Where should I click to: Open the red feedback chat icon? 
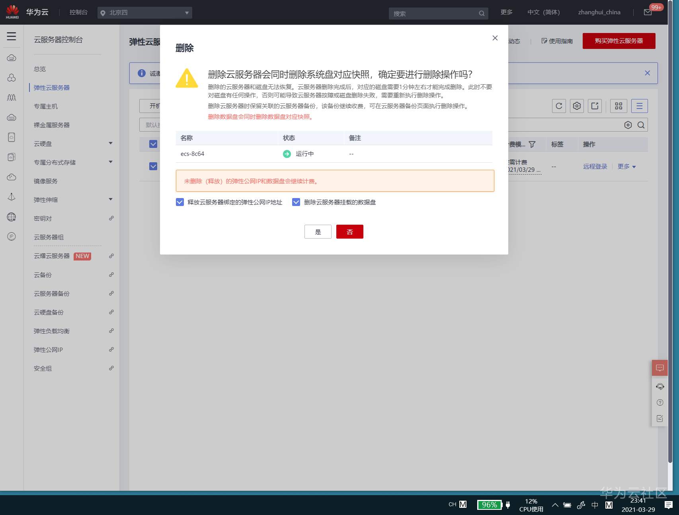tap(660, 368)
